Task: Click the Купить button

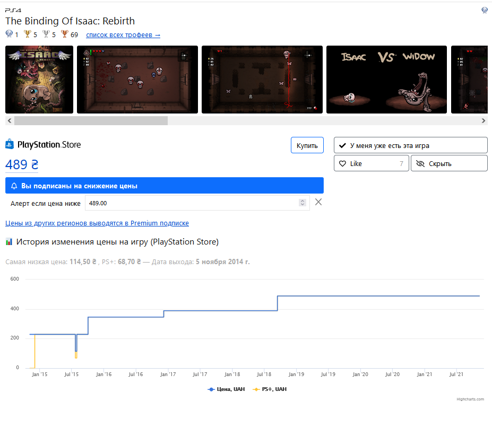Action: 307,145
